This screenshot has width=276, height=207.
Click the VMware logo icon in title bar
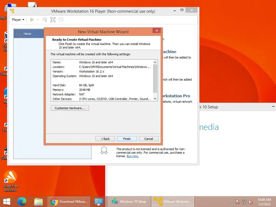12,11
